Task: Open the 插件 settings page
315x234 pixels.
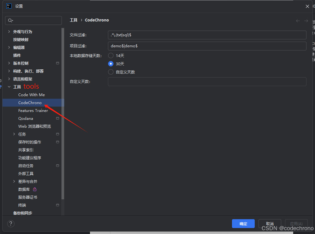Action: tap(17, 56)
